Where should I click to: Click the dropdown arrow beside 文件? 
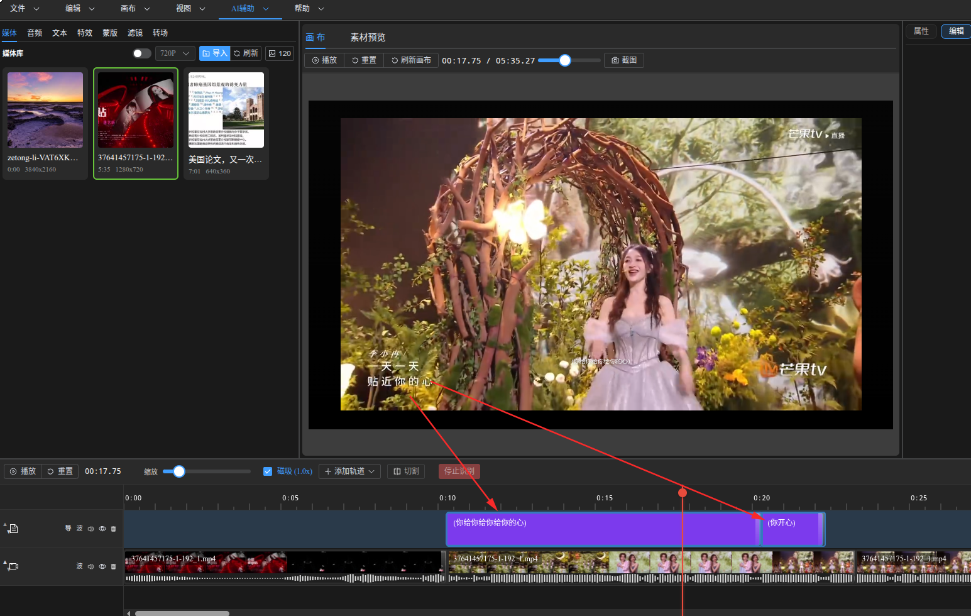[36, 9]
